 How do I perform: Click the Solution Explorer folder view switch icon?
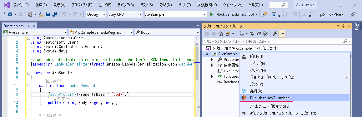228,34
